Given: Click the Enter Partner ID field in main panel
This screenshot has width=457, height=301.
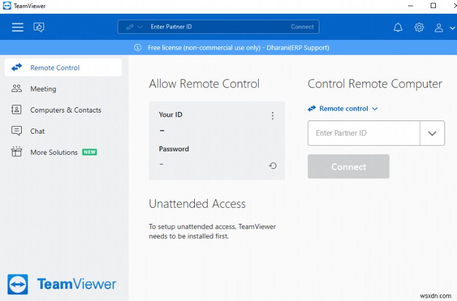Looking at the screenshot, I should (x=364, y=133).
